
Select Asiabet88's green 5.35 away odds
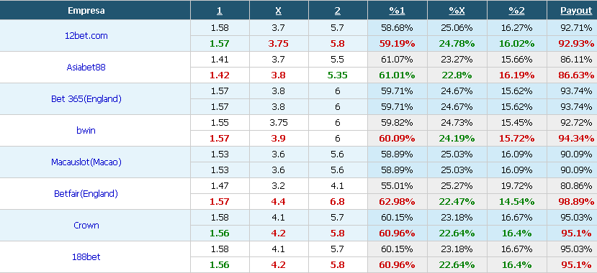337,75
